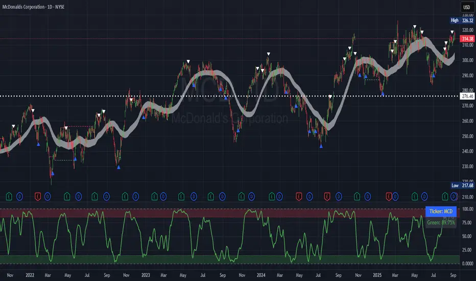
Task: Open the green earnings marker at Nov 2023
Action: point(241,197)
